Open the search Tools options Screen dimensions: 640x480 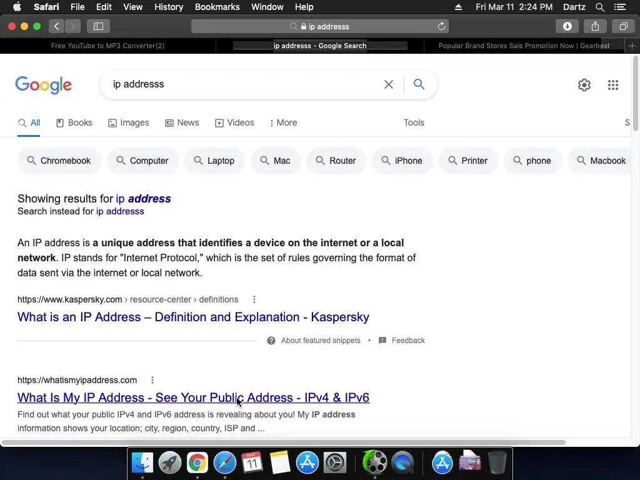(x=414, y=123)
